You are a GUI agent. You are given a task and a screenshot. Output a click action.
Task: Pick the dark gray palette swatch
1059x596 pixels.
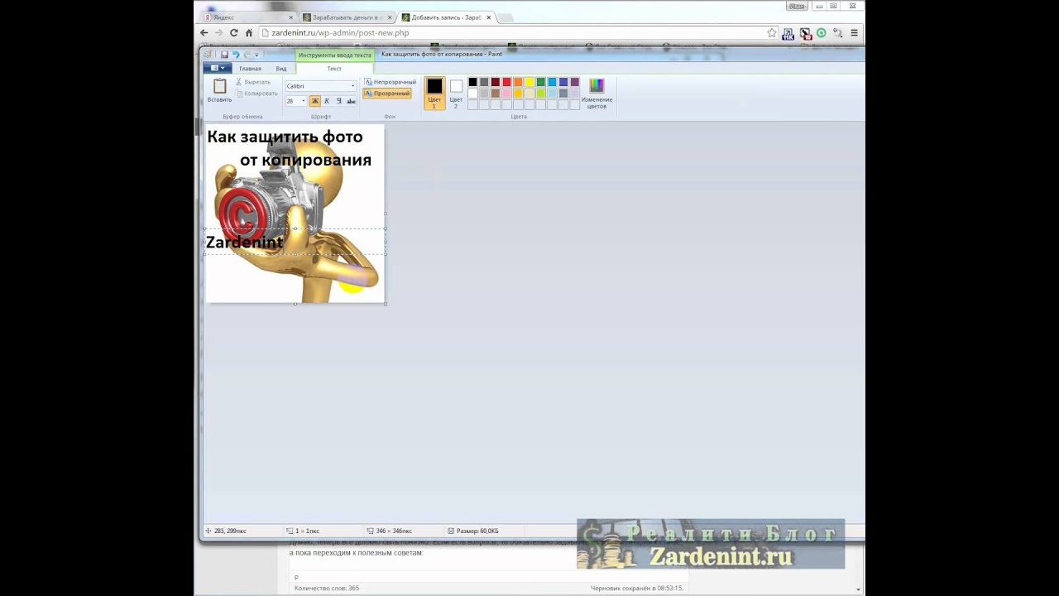coord(484,82)
